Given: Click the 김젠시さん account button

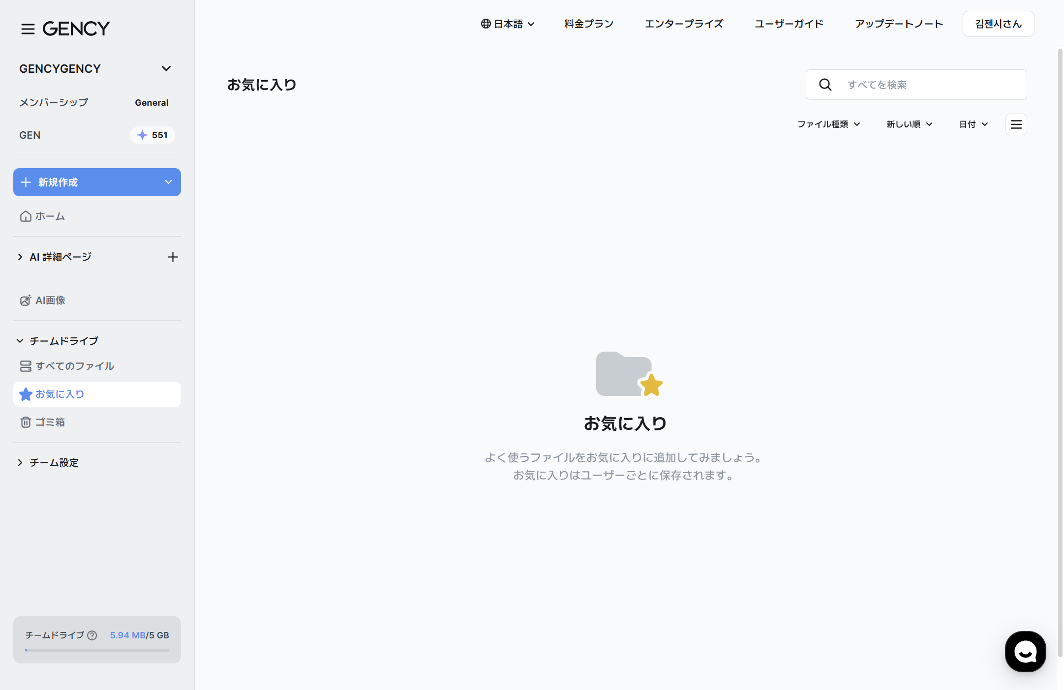Looking at the screenshot, I should (x=998, y=24).
